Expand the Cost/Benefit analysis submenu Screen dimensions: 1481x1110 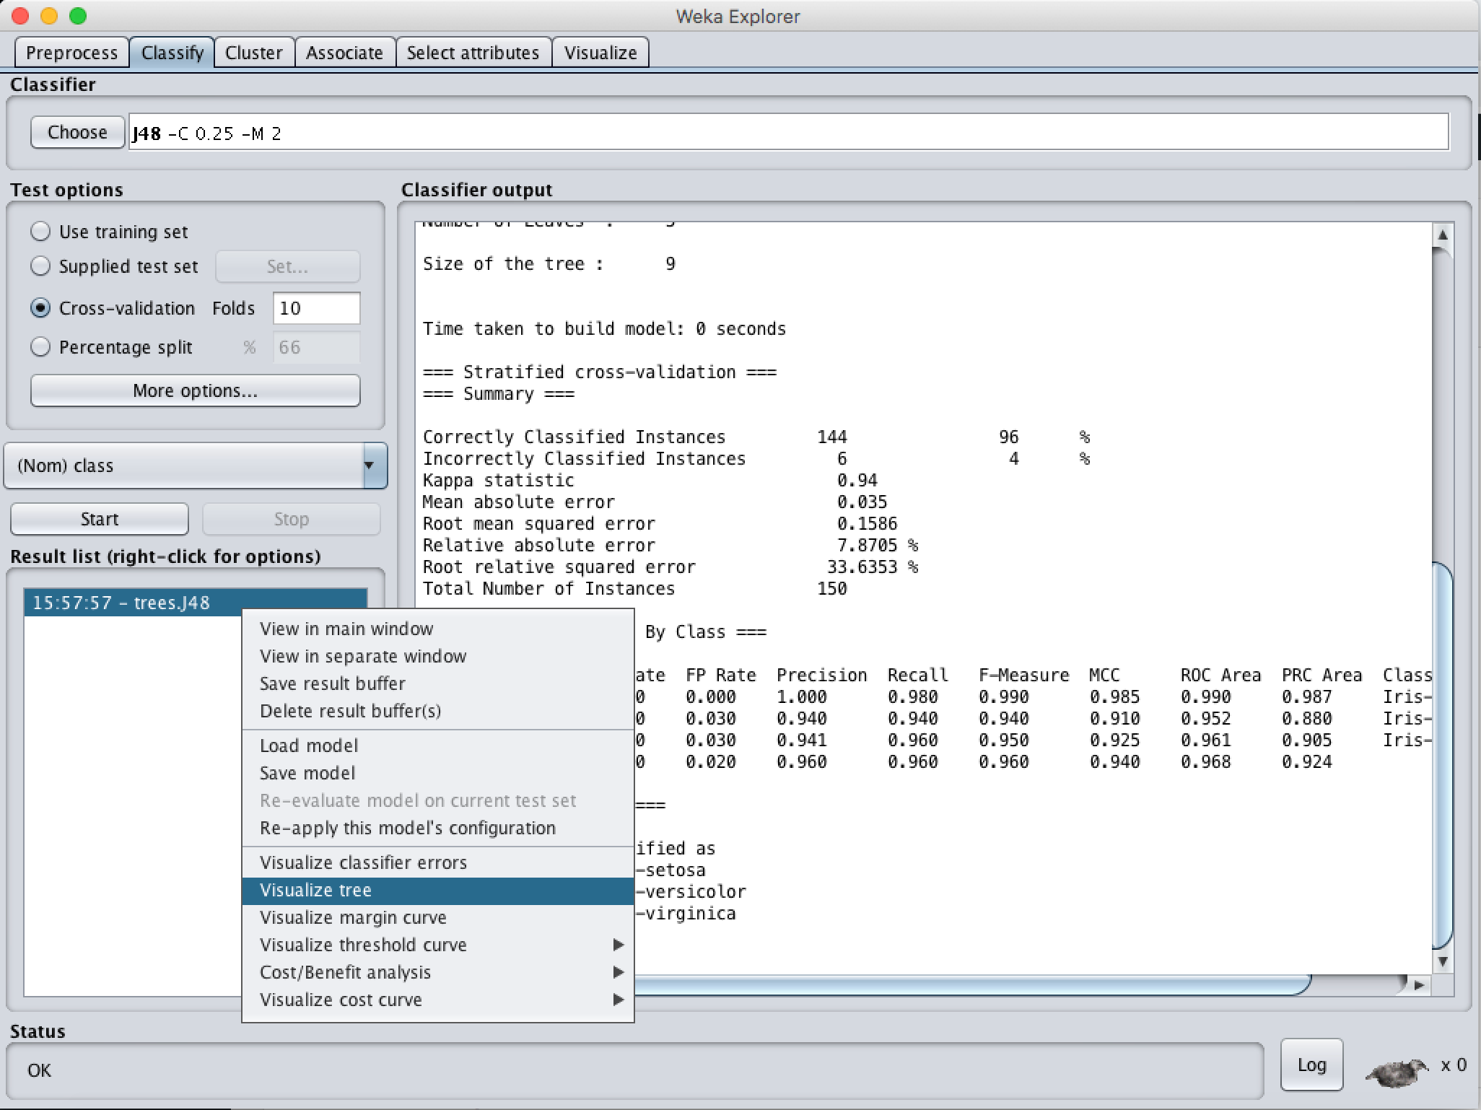(618, 972)
